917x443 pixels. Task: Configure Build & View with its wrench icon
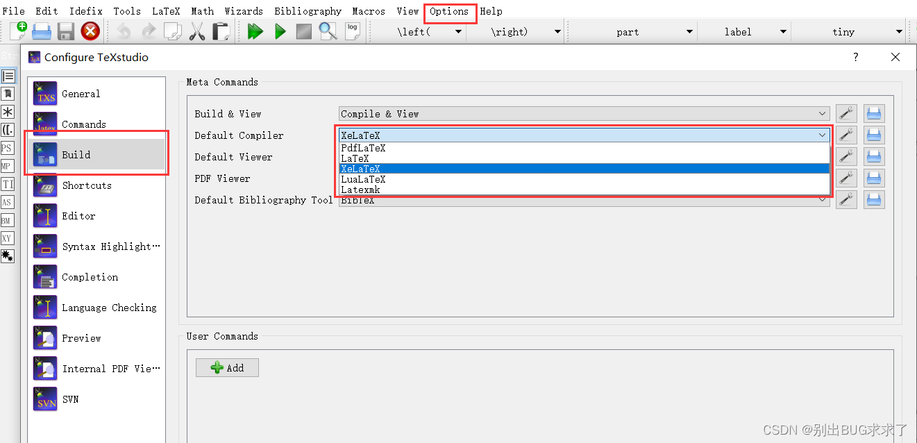coord(846,113)
